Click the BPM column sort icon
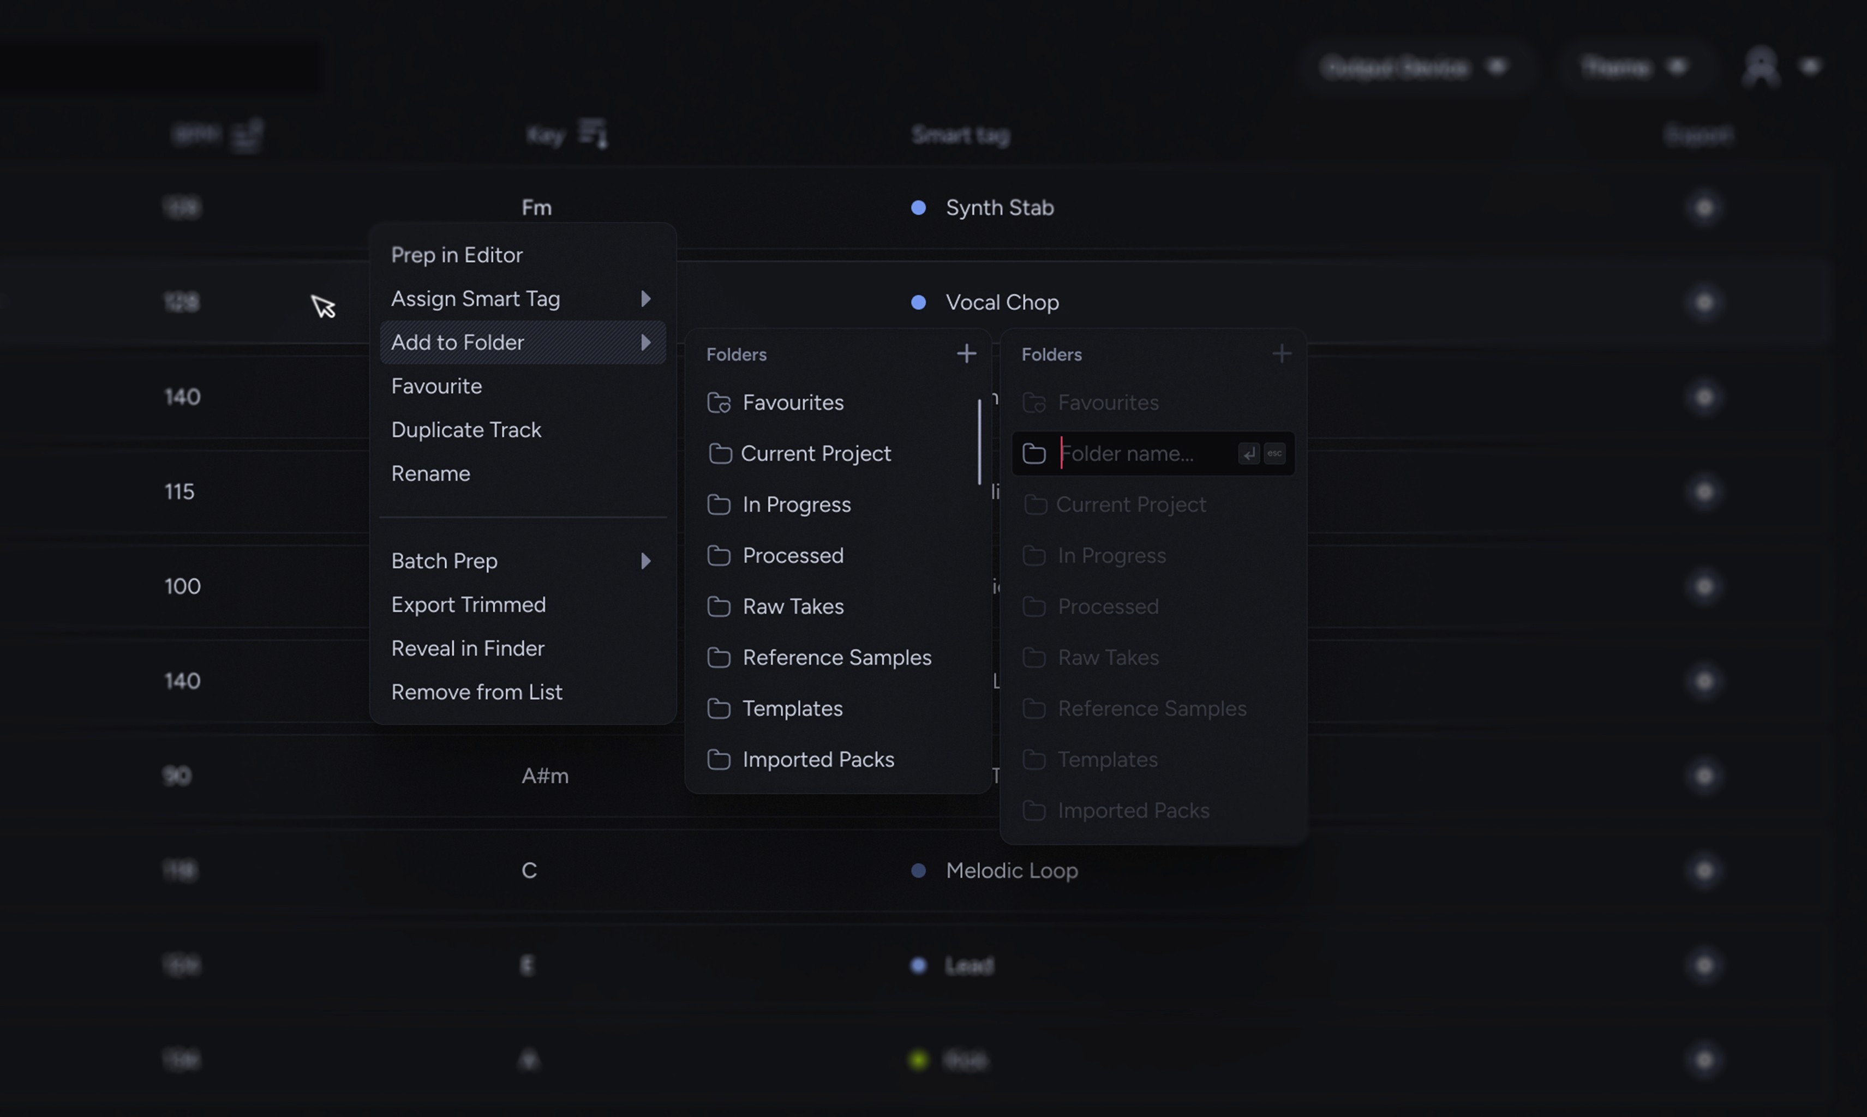This screenshot has width=1867, height=1117. [x=246, y=135]
